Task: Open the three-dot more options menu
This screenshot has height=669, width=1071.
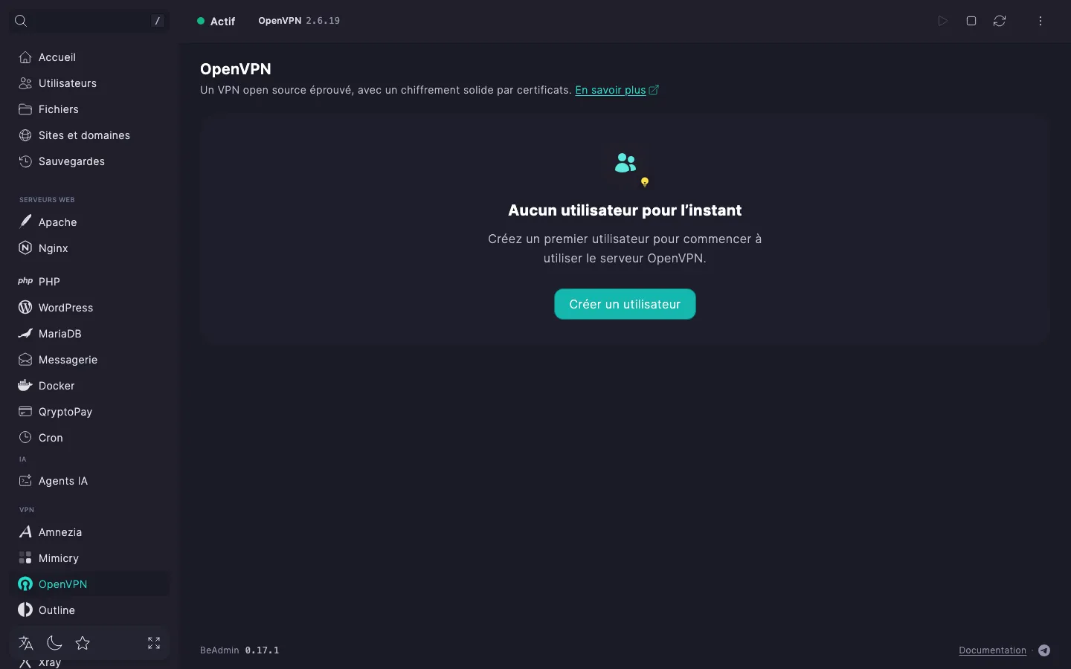Action: [x=1041, y=21]
